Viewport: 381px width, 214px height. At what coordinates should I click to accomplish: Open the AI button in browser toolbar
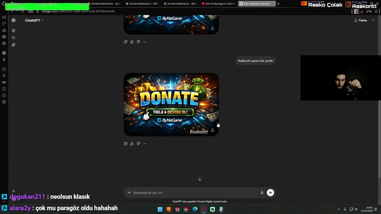[369, 11]
